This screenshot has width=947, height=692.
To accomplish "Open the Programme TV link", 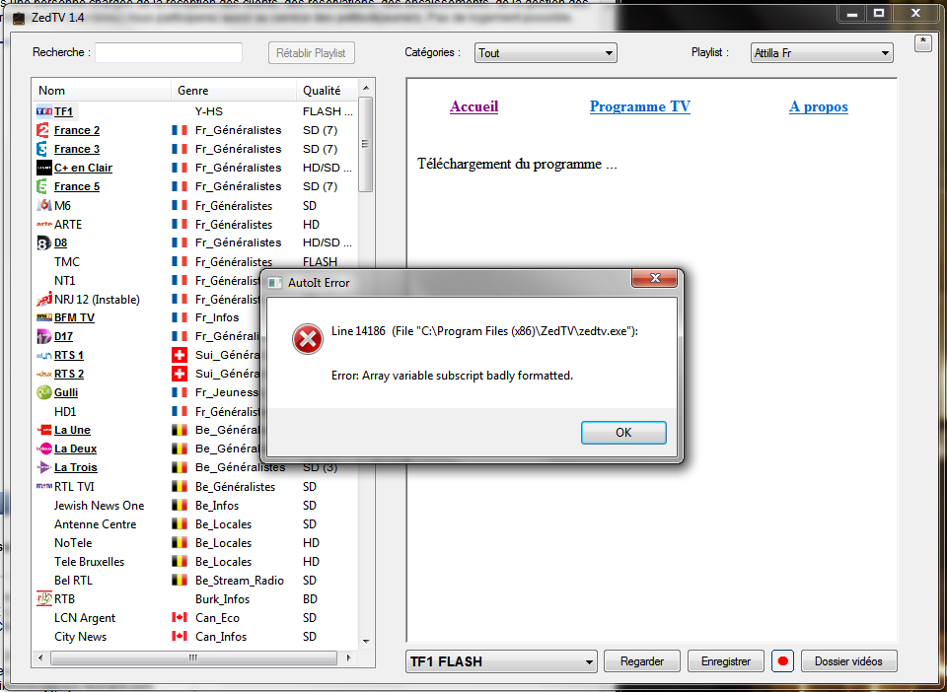I will point(639,106).
